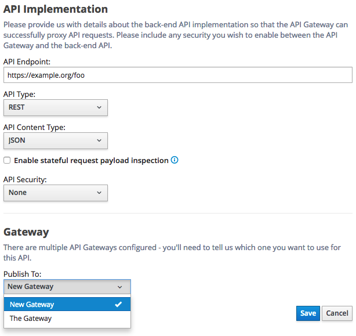
Task: Click the chevron arrow on API Security dropdown
Action: coord(99,193)
